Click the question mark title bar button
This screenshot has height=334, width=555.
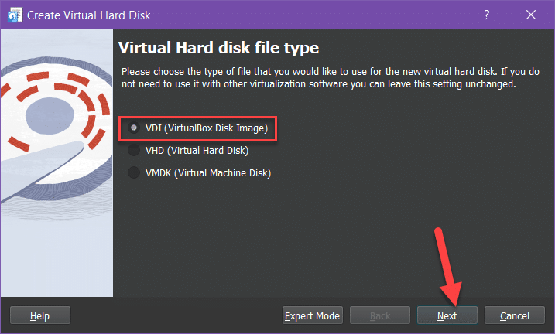[488, 15]
